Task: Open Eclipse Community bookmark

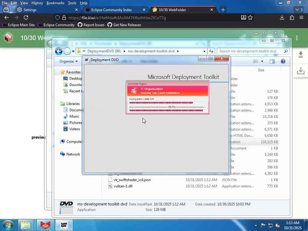Action: 56,25
